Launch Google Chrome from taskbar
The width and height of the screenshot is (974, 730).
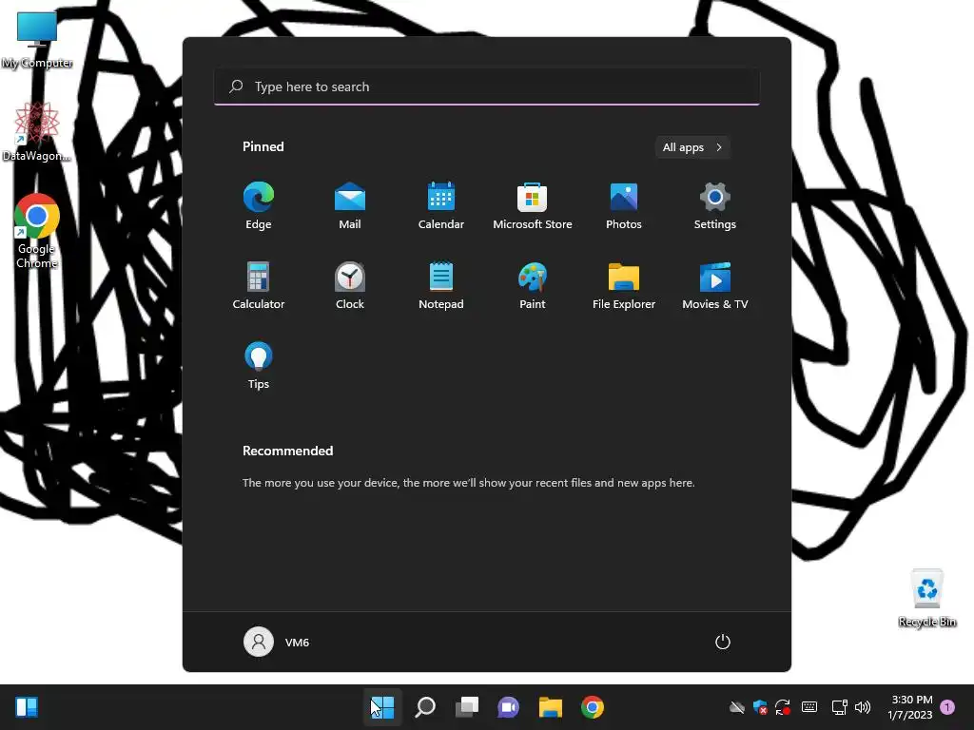[592, 707]
